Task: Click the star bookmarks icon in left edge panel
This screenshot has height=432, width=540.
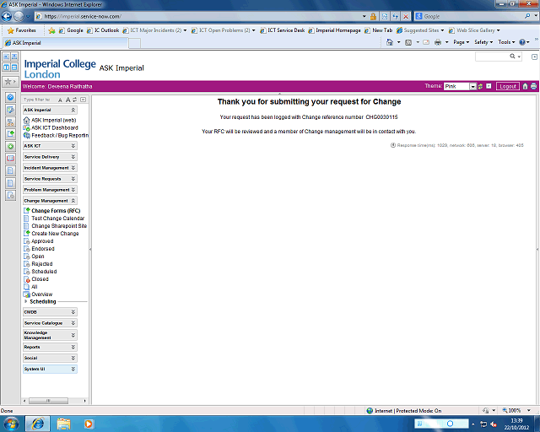Action: 8,82
